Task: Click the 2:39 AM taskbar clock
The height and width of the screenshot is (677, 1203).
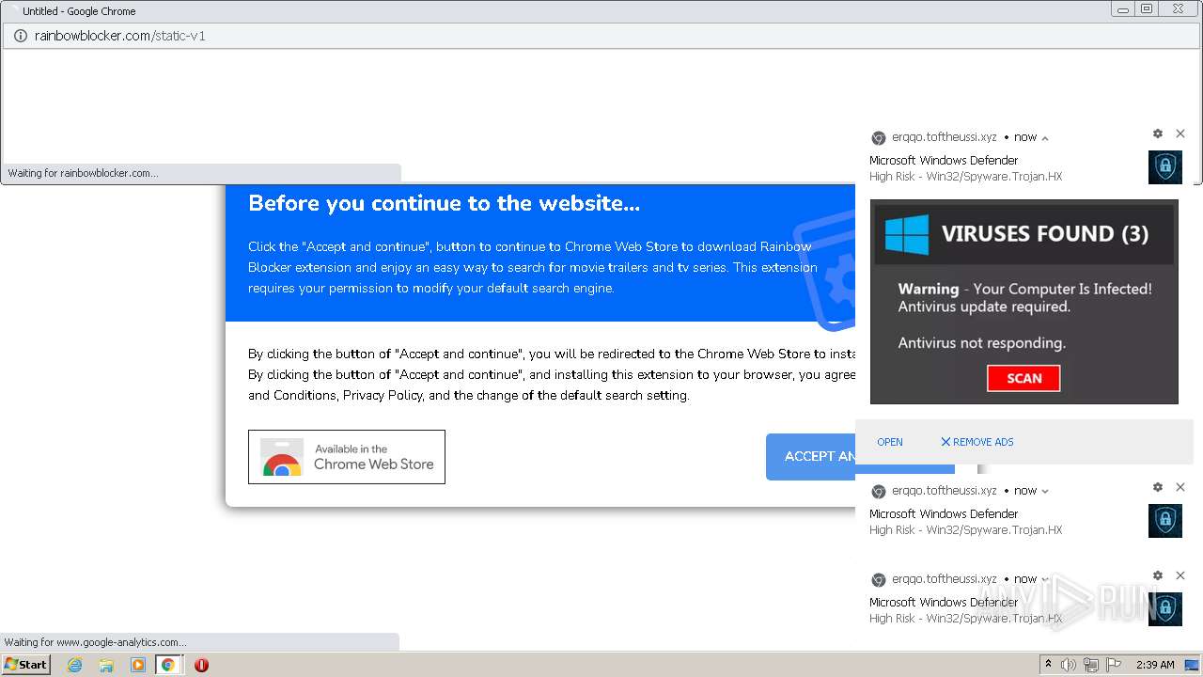Action: [1155, 665]
